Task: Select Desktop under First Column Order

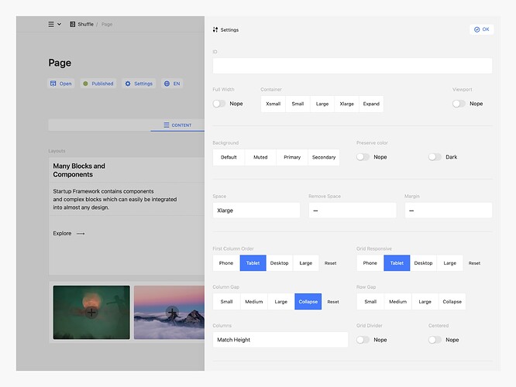Action: pyautogui.click(x=280, y=263)
